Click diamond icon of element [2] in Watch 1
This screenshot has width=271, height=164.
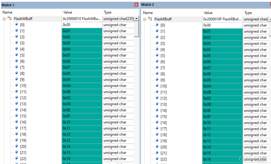tap(17, 36)
